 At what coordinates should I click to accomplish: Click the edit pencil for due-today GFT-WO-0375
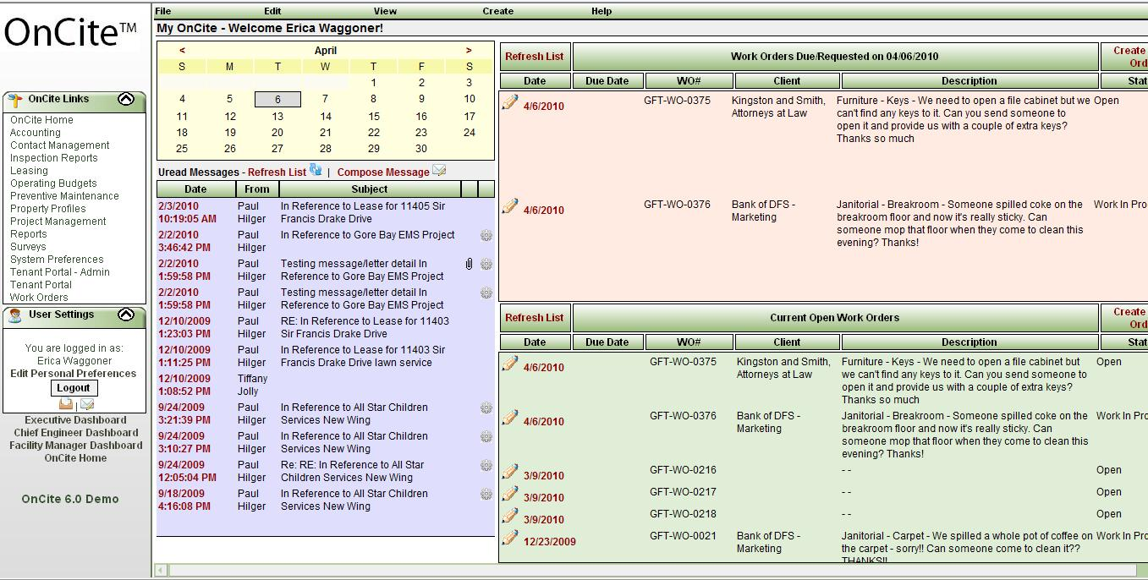click(509, 102)
